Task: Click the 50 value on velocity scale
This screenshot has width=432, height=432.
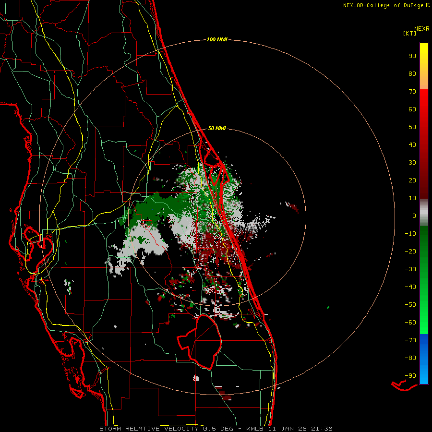Action: tap(412, 127)
